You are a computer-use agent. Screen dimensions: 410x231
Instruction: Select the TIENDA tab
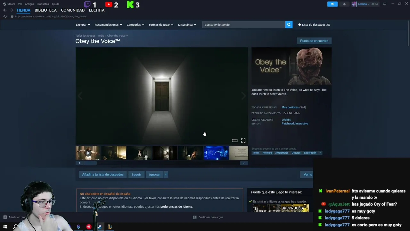(x=23, y=10)
